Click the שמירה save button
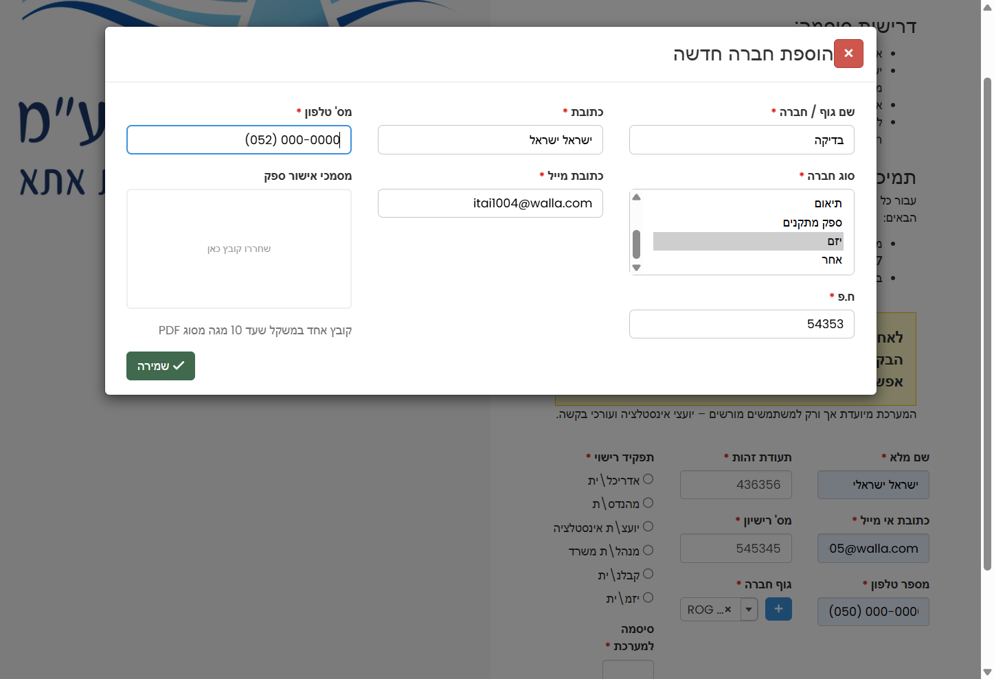Viewport: 994px width, 679px height. tap(161, 366)
